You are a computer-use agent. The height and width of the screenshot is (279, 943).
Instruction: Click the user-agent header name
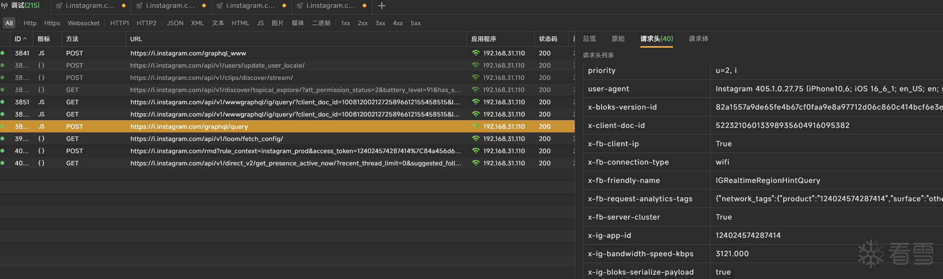(608, 89)
